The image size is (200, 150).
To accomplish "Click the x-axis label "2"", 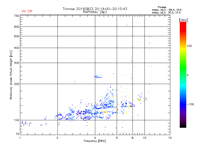I will [x=57, y=138].
